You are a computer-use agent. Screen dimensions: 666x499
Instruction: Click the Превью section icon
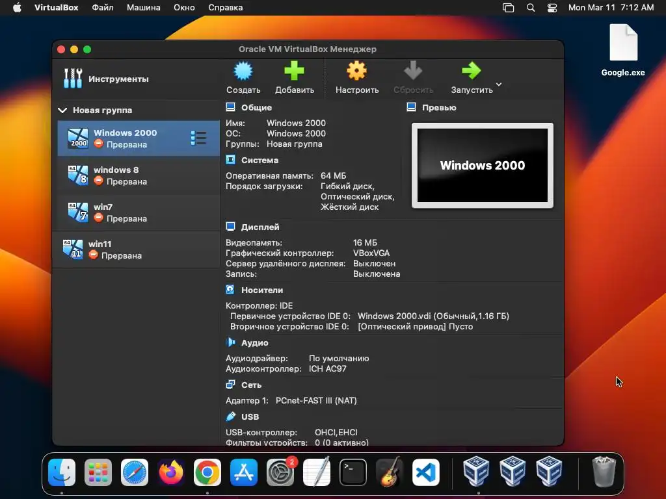[411, 107]
